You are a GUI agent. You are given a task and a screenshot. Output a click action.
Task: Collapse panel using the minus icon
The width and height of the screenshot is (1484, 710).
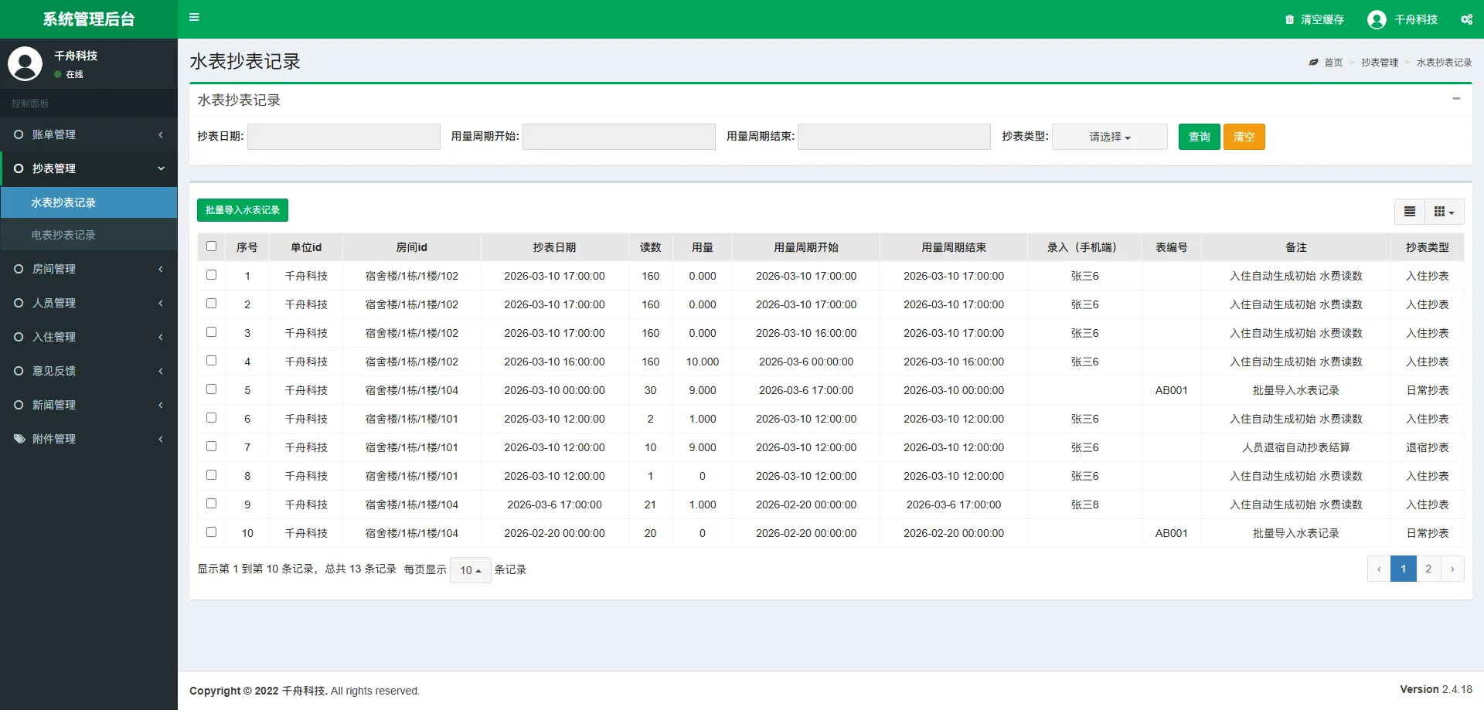[1456, 99]
